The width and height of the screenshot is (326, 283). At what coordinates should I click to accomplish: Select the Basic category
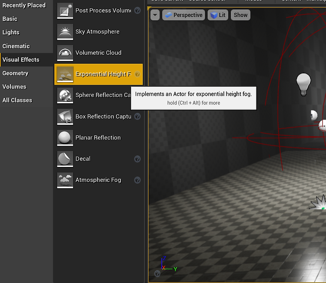10,19
